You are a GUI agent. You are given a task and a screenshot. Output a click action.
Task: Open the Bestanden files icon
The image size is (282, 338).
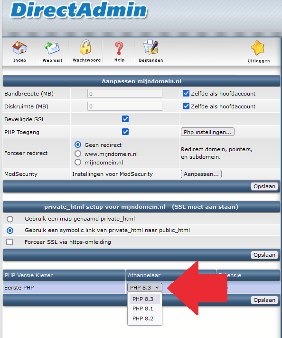[151, 47]
